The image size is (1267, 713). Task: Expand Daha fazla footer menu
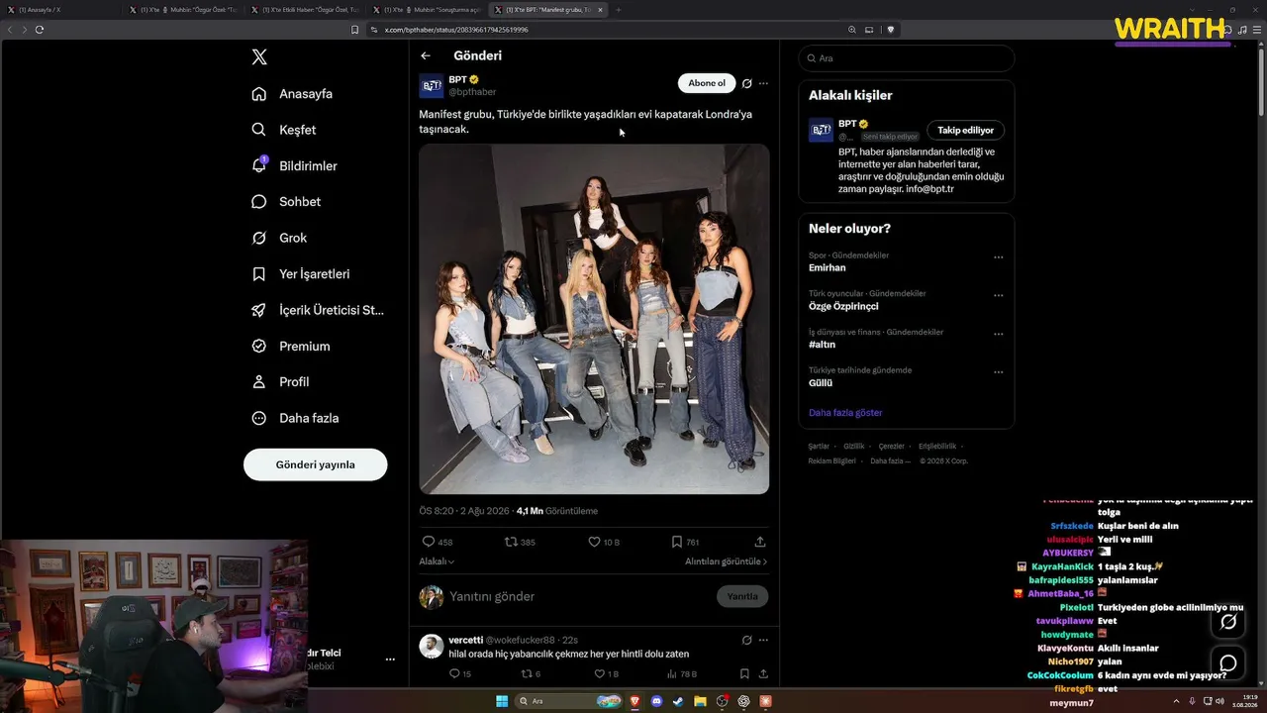pos(890,461)
